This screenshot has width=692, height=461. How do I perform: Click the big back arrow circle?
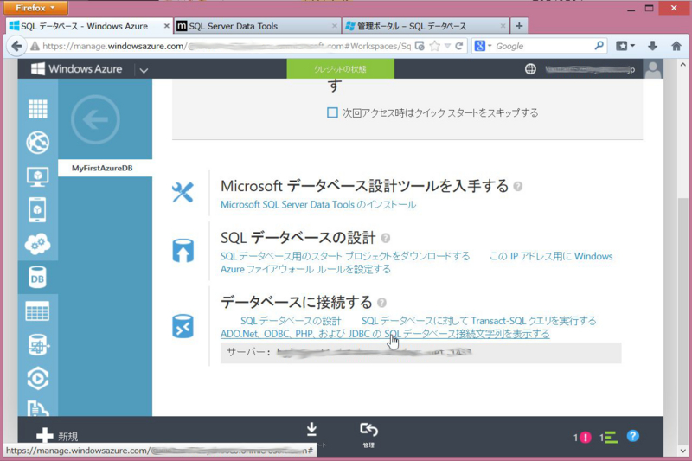[95, 119]
